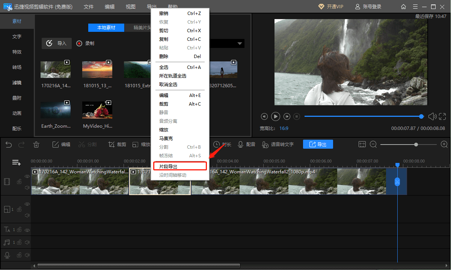This screenshot has width=451, height=270.
Task: Click the 编辑 edit tool in timeline toolbar
Action: pos(61,145)
